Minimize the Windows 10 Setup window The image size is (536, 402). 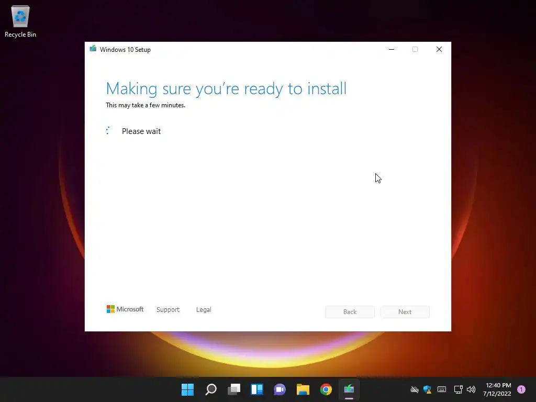tap(392, 50)
